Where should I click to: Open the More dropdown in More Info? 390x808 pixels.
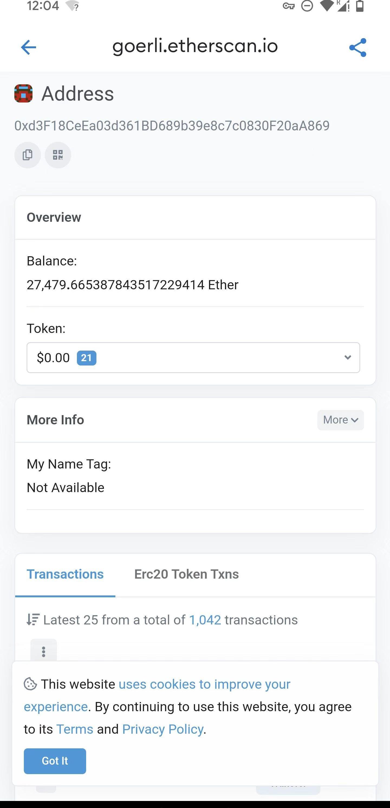340,420
